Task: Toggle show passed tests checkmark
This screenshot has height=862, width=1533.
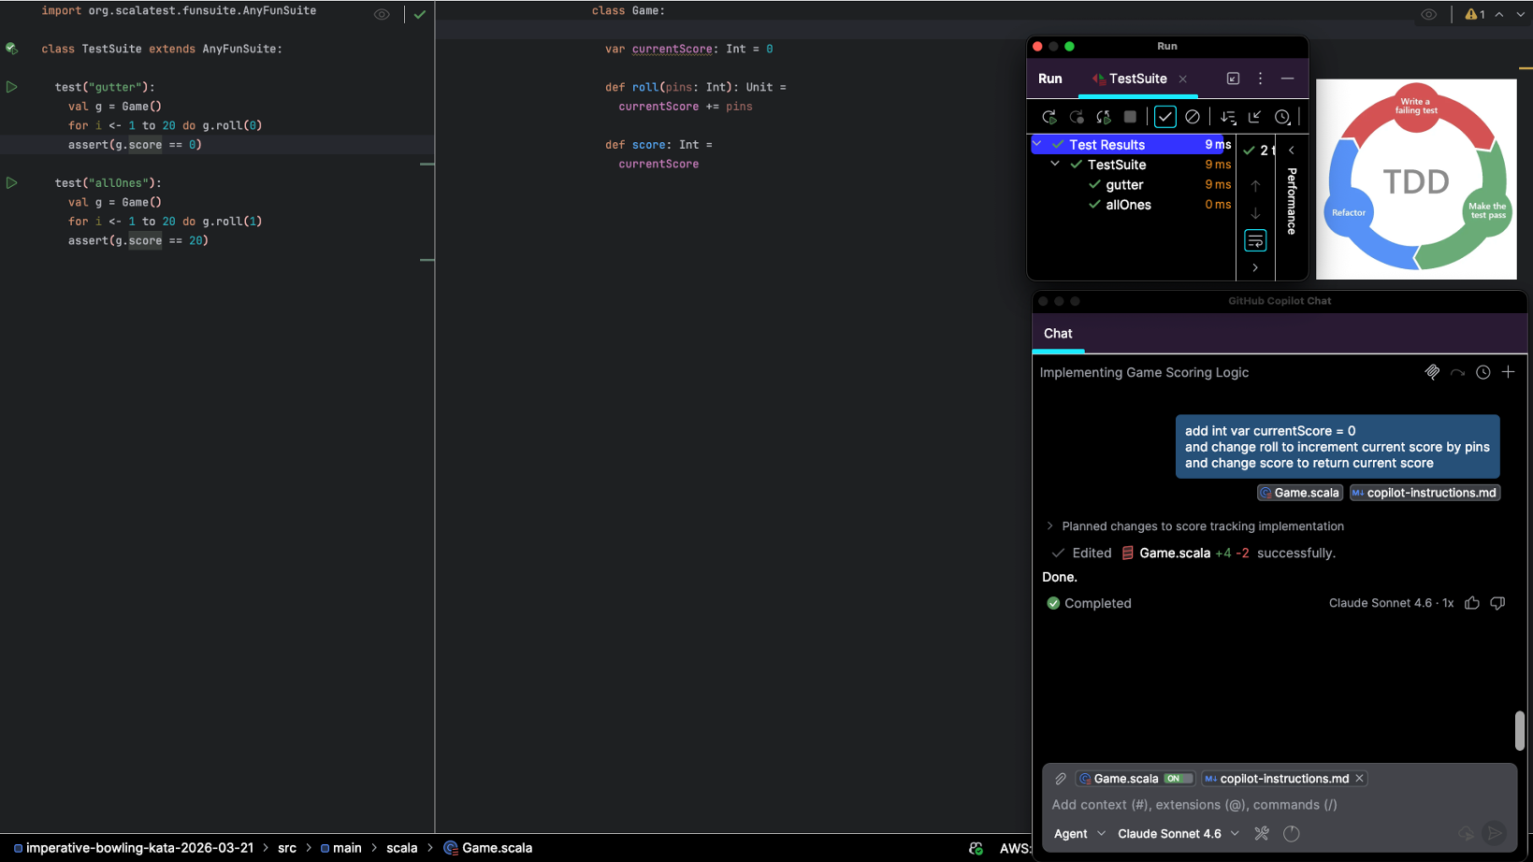Action: click(x=1164, y=117)
